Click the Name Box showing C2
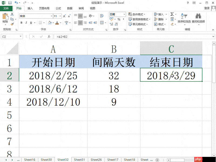Viewport: 216px width, 162px height. [x=10, y=37]
